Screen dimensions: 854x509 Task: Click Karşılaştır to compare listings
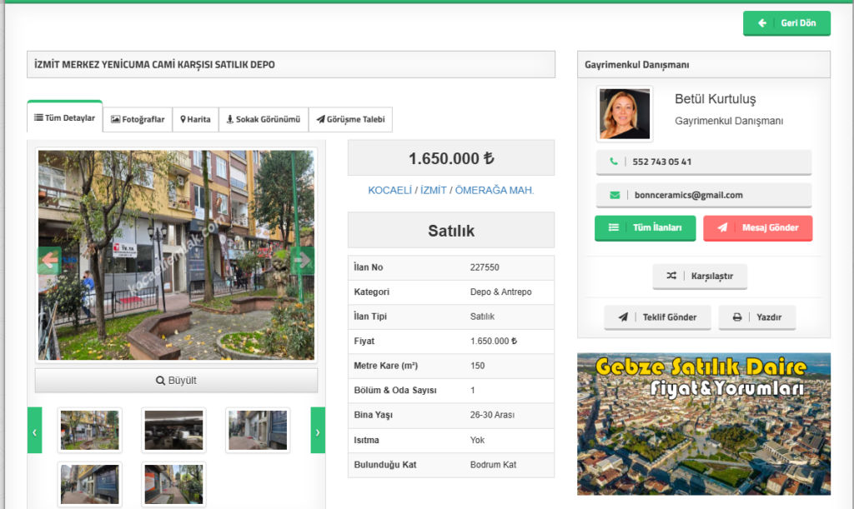(x=700, y=276)
